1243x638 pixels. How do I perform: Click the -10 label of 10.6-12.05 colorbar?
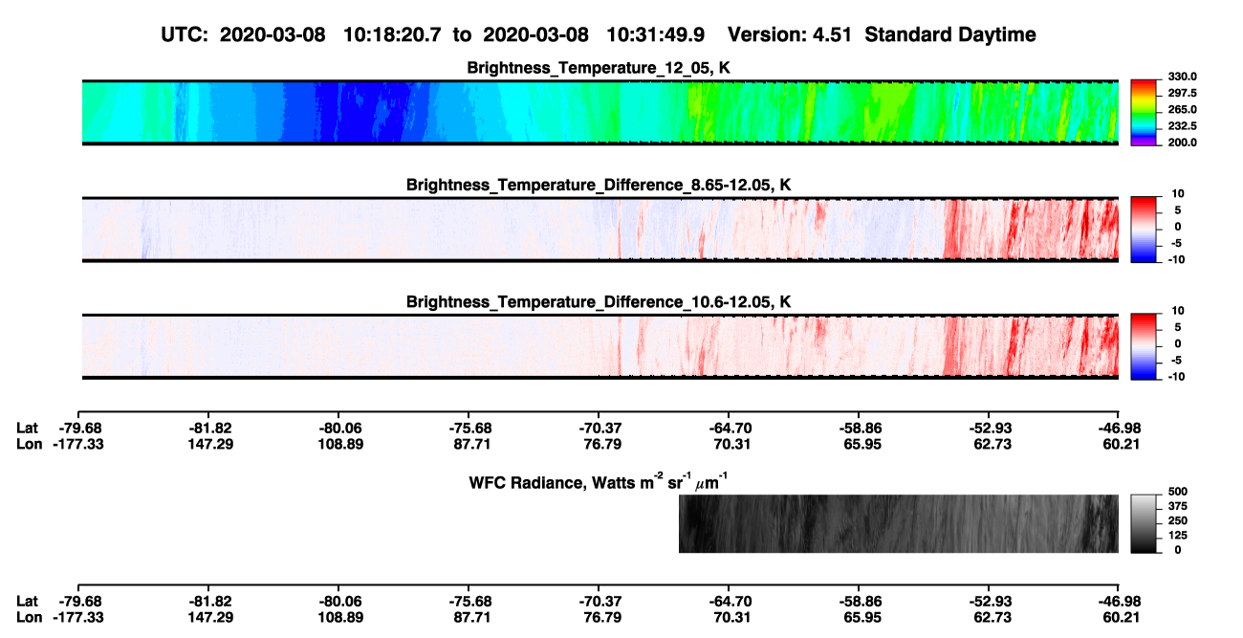1177,377
